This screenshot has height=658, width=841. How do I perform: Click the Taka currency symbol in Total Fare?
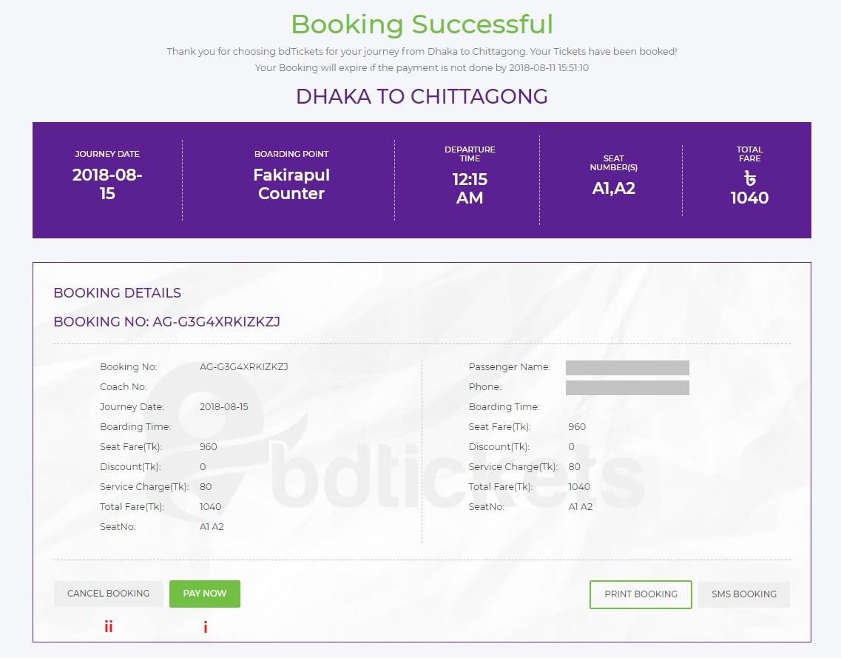pos(749,179)
